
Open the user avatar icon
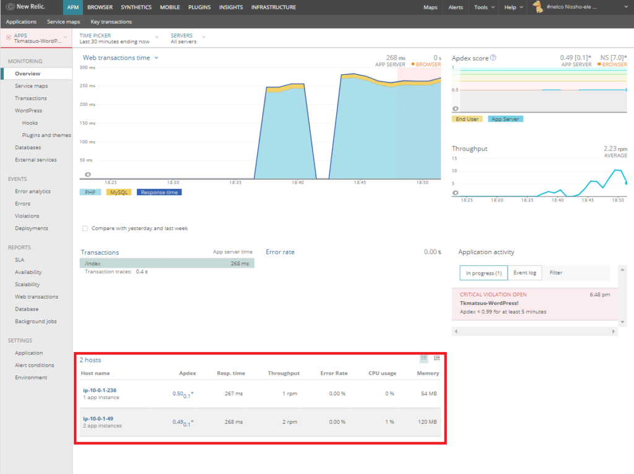point(537,7)
